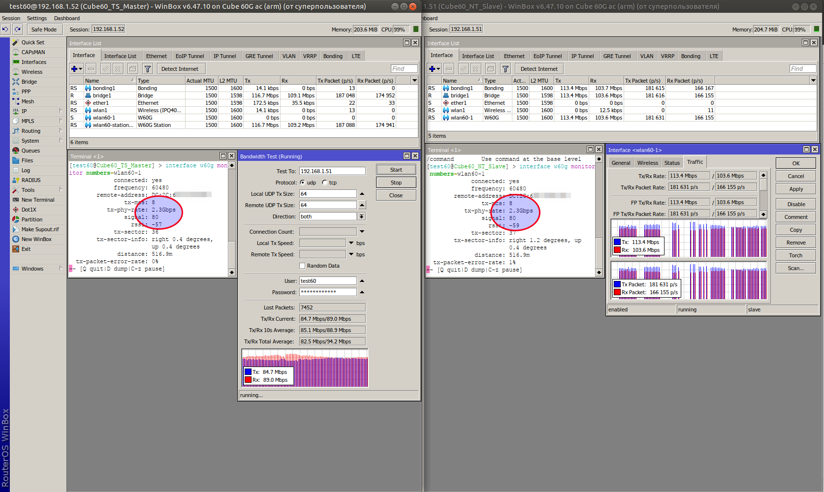Viewport: 824px width, 492px height.
Task: Open the Remote Tx Speed dropdown arrow
Action: point(351,254)
